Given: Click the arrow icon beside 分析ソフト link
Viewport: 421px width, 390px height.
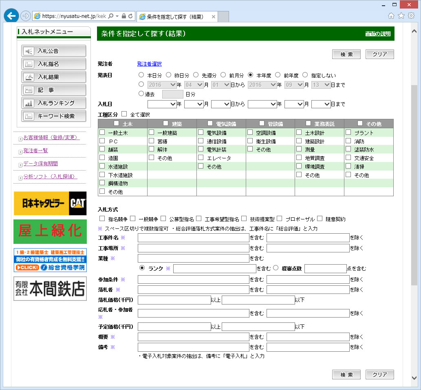Looking at the screenshot, I should click(x=20, y=178).
